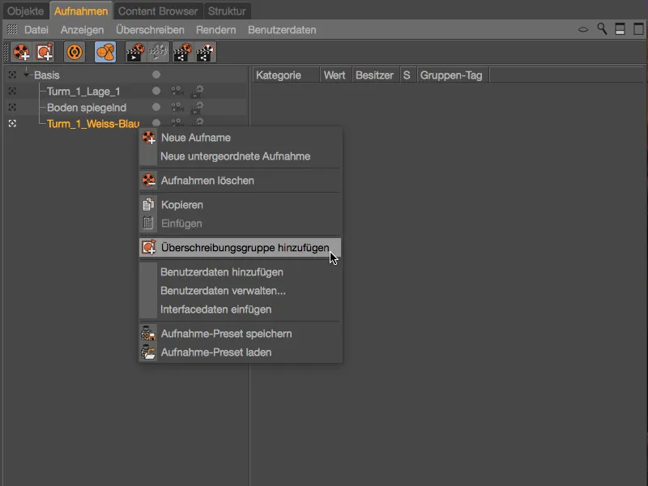
Task: Click the Gruppen-Tag column header
Action: point(453,75)
